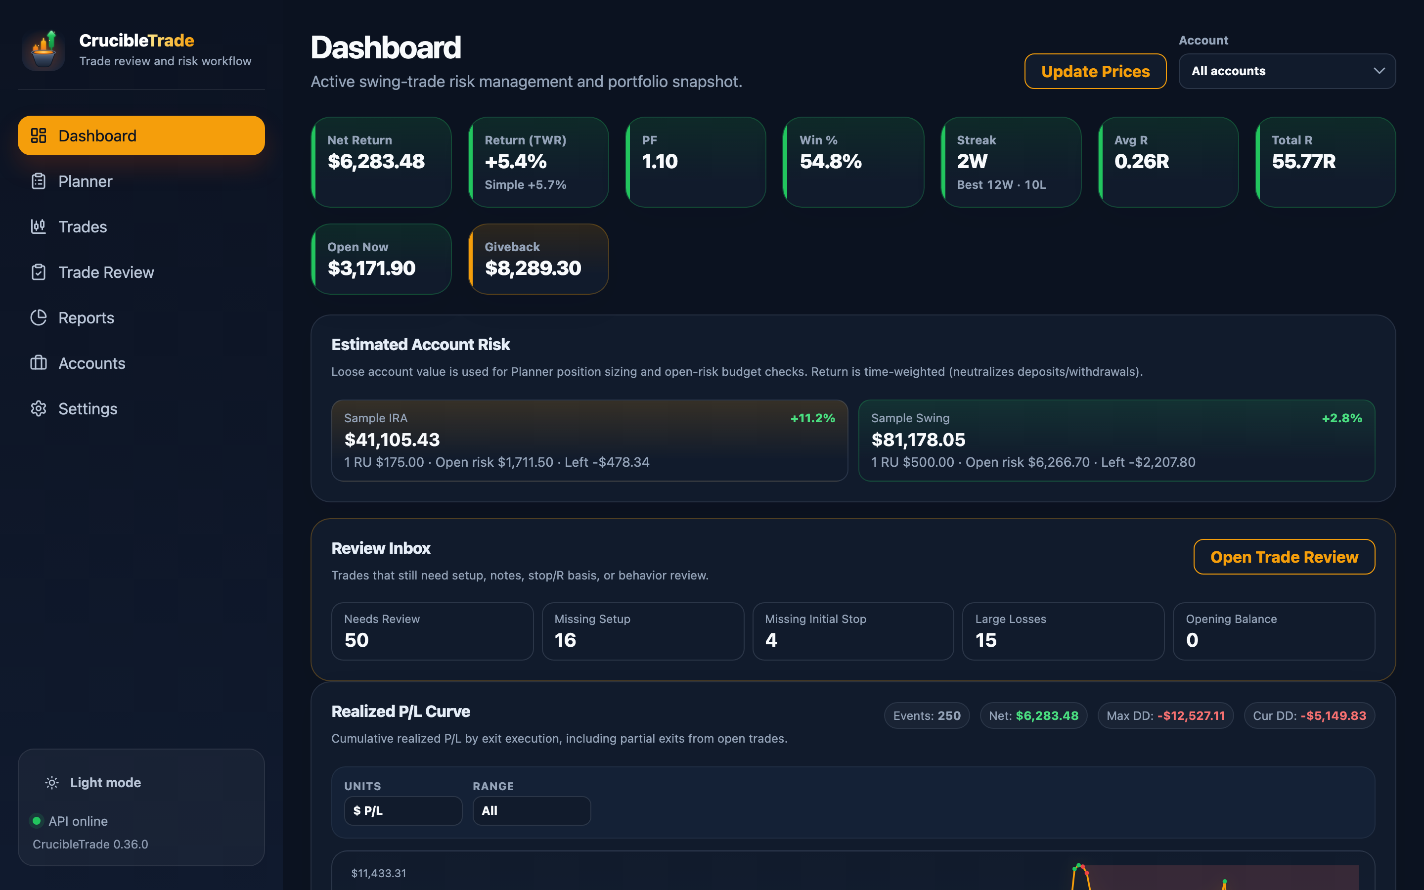
Task: Click the +2.8% return on Sample Swing
Action: 1341,418
